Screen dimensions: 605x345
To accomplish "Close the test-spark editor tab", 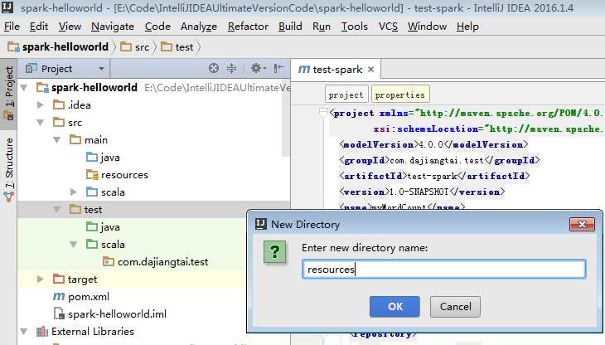I will point(370,70).
